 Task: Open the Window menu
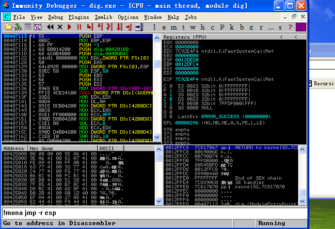(x=153, y=17)
